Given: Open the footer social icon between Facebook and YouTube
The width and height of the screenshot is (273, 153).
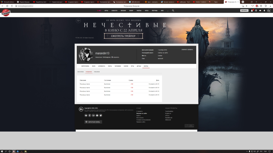Looking at the screenshot, I should pyautogui.click(x=93, y=115).
